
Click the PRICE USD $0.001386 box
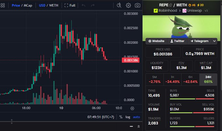(163, 52)
